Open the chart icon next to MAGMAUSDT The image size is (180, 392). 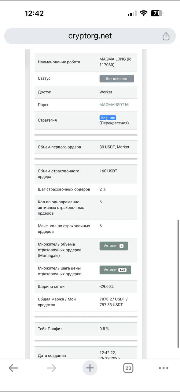(x=127, y=104)
